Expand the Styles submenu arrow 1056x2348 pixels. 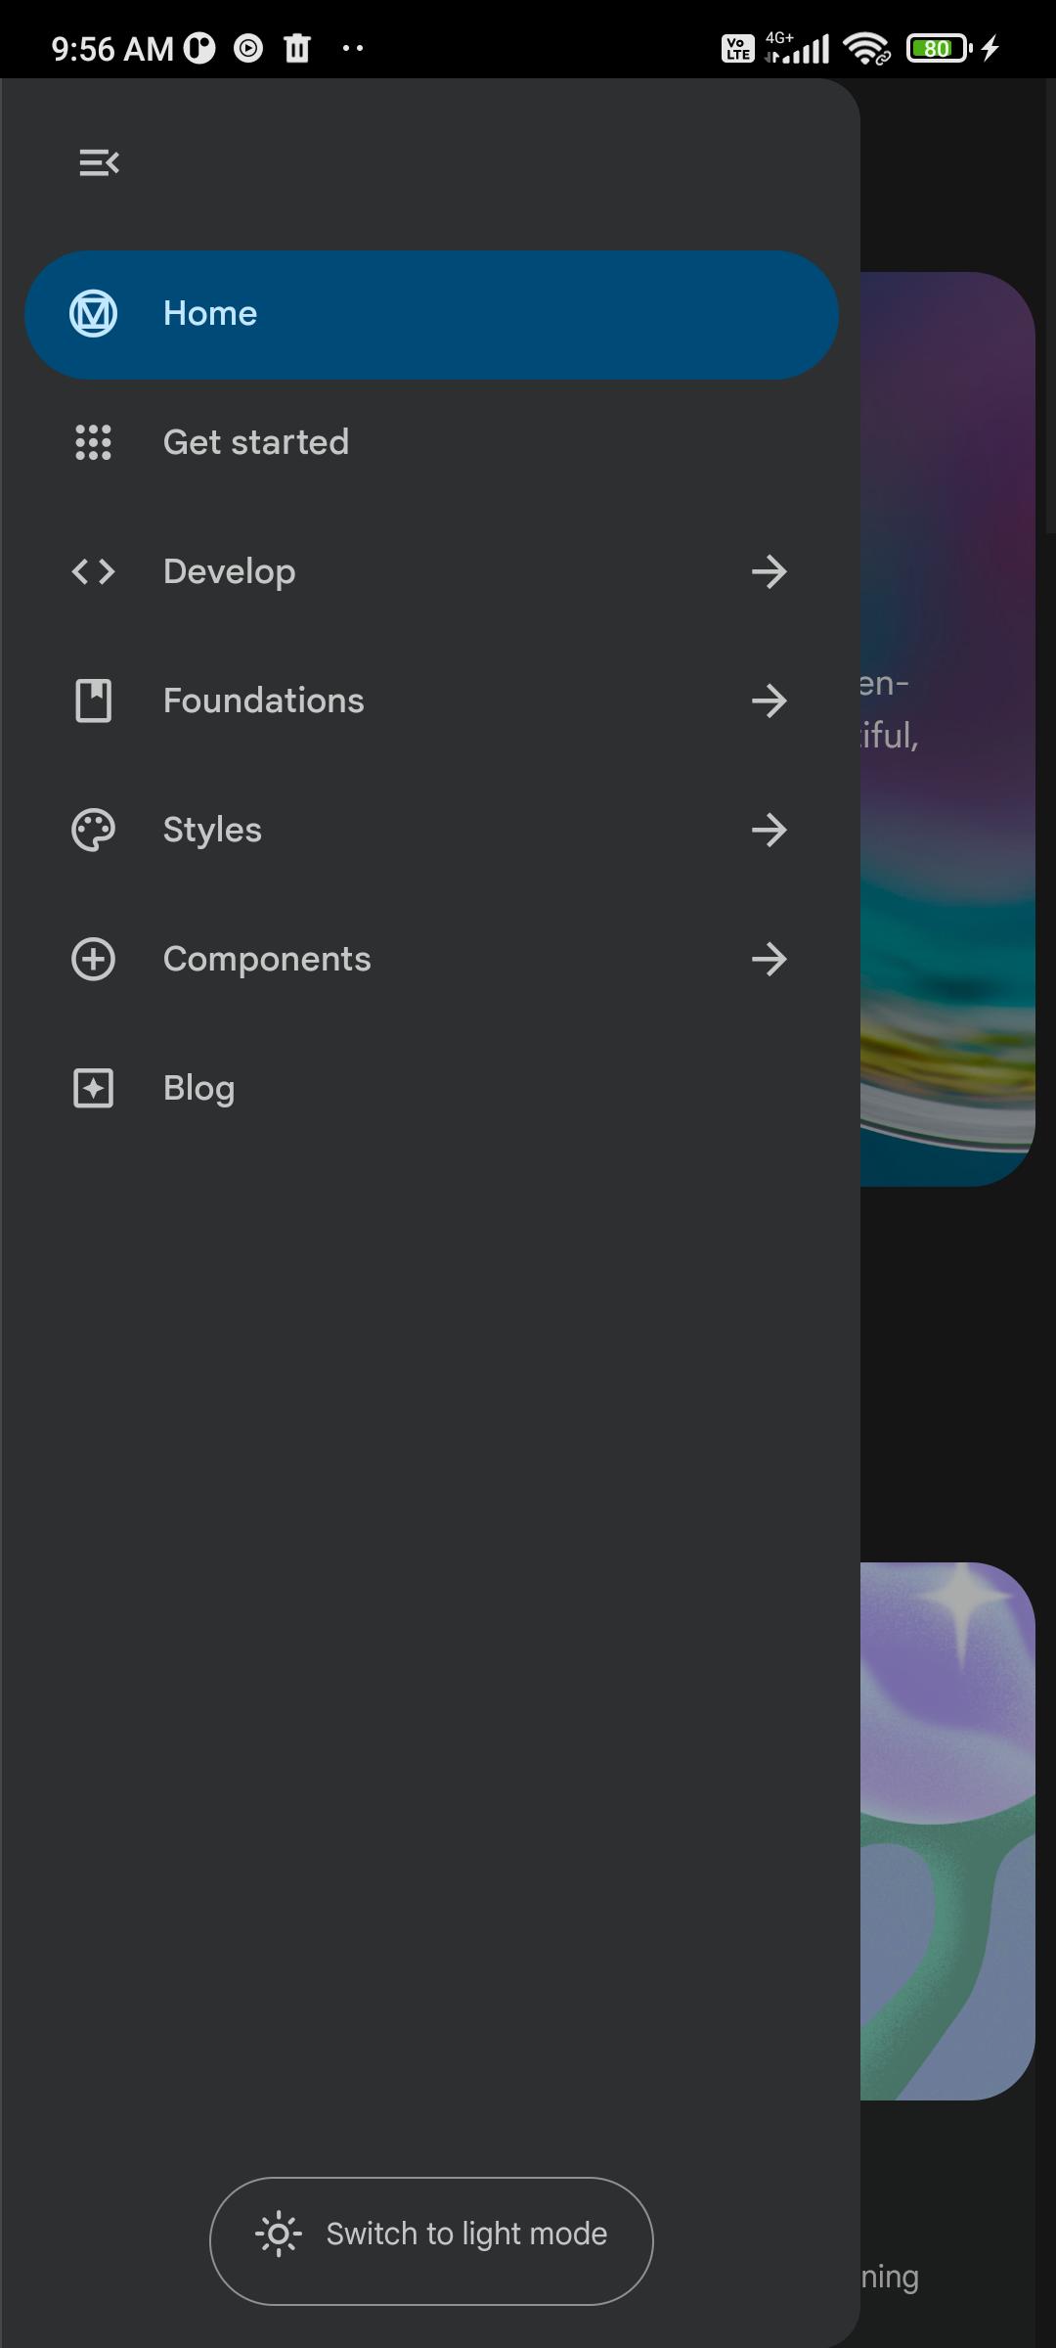770,830
